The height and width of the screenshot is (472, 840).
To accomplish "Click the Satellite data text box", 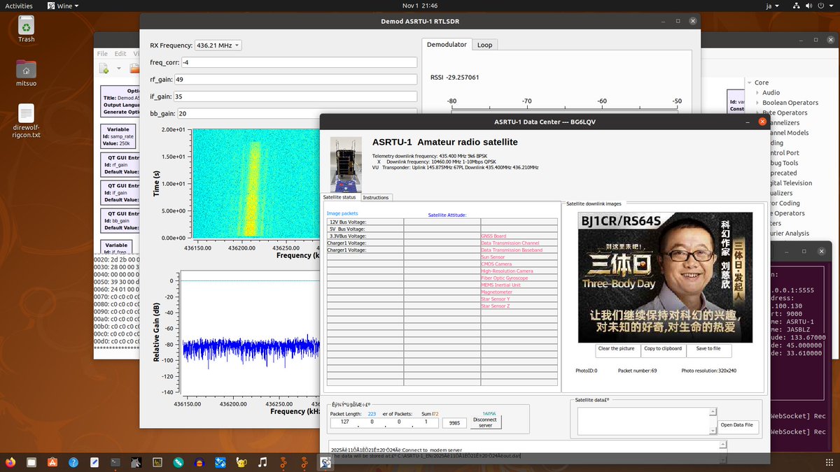I will pyautogui.click(x=643, y=421).
